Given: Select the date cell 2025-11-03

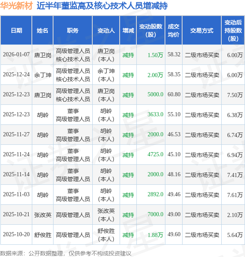Looking at the screenshot, I should [x=16, y=195].
